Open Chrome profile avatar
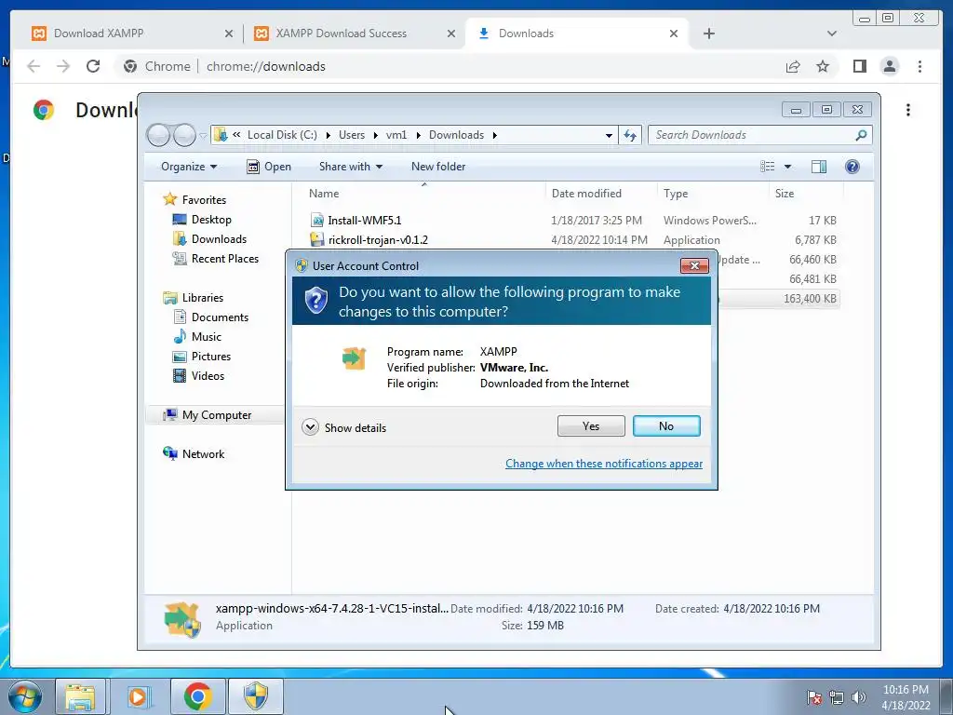The height and width of the screenshot is (715, 953). point(889,66)
